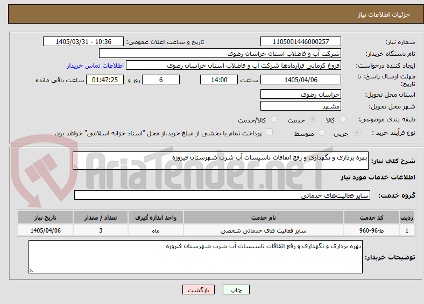Toggle the اسناد خزانه اسلامی payment checkbox
Image resolution: width=424 pixels, height=304 pixels.
click(x=270, y=132)
